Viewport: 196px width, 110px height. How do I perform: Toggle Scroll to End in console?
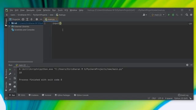[x=15, y=82]
